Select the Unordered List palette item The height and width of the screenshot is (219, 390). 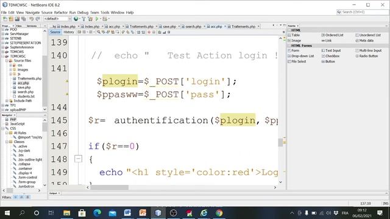(368, 35)
